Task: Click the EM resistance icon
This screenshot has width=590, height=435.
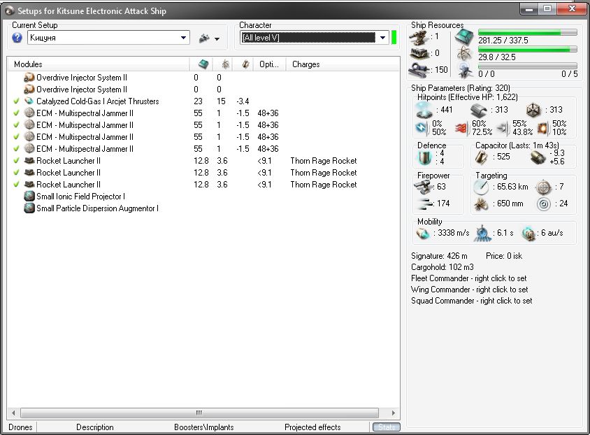Action: (x=421, y=128)
